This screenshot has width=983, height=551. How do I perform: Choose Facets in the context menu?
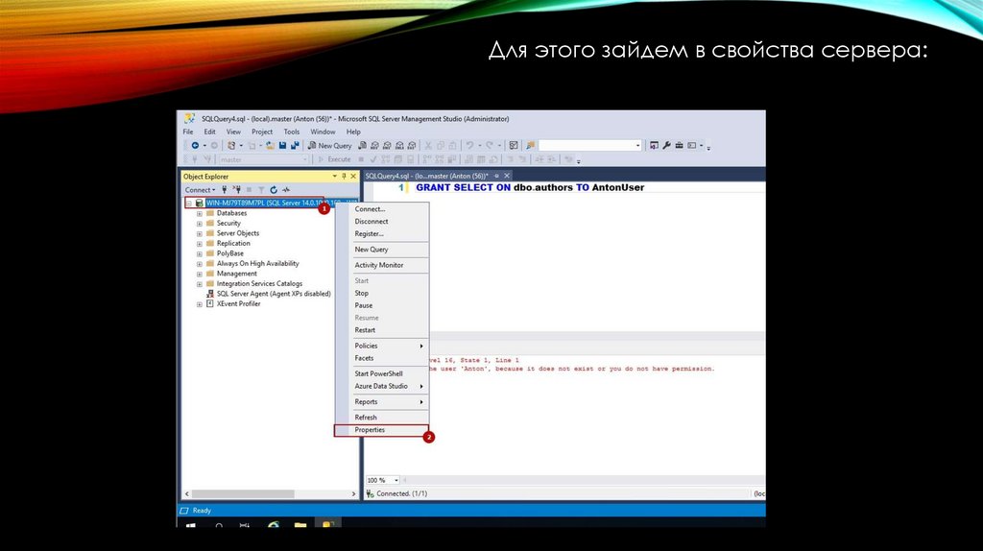pyautogui.click(x=382, y=358)
